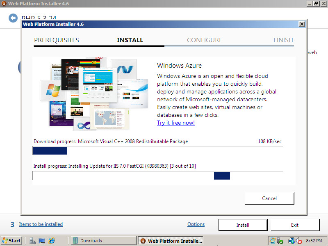Viewport: 328px width, 246px height.
Task: Minimize the main Web Platform Installer window
Action: [x=310, y=4]
